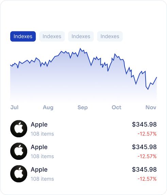Click the second row's -12.57% change
Screen dimensions: 167x195
147,156
